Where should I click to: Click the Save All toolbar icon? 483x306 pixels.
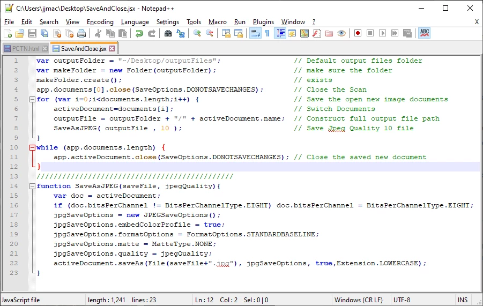(44, 33)
